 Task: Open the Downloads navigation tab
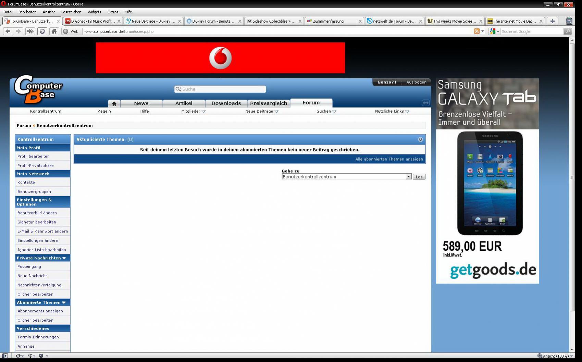tap(226, 103)
